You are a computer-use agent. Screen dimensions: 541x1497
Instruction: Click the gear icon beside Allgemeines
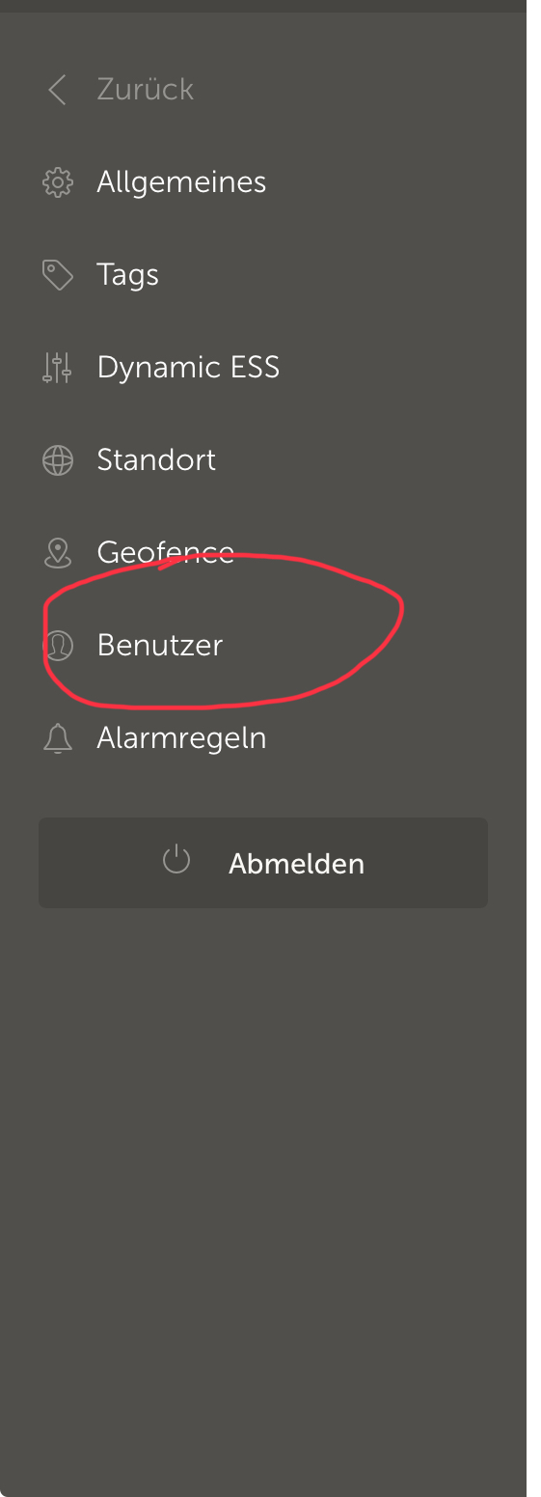pyautogui.click(x=58, y=182)
